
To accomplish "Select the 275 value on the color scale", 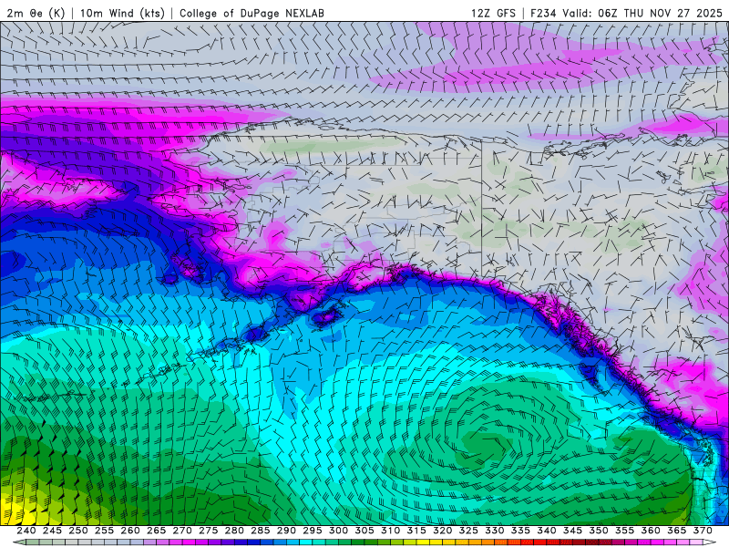I will [x=209, y=531].
